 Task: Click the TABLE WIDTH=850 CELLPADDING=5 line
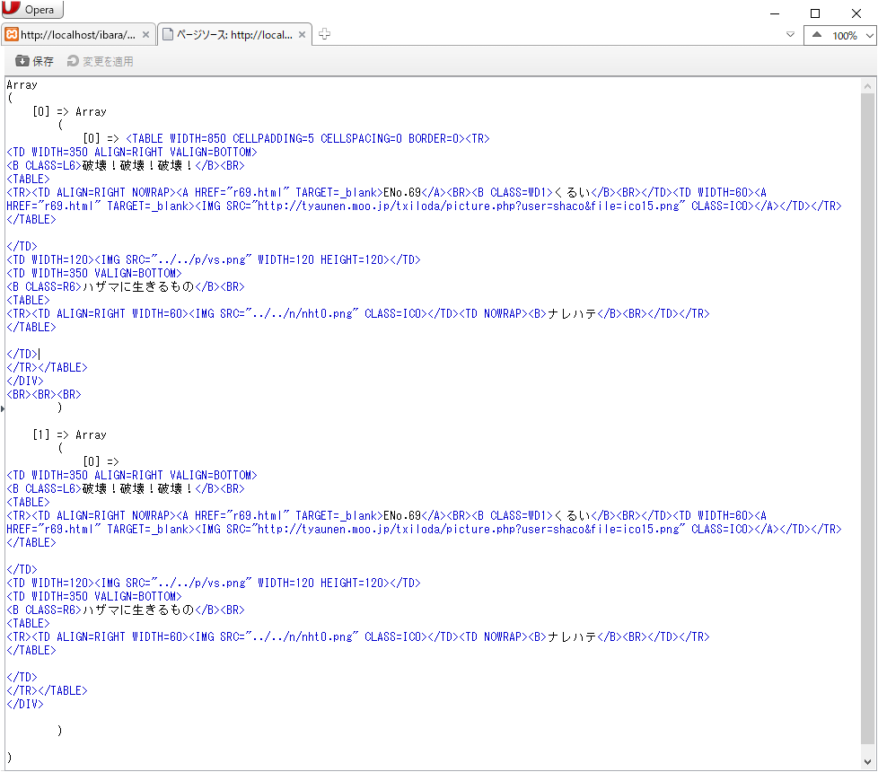tap(307, 138)
